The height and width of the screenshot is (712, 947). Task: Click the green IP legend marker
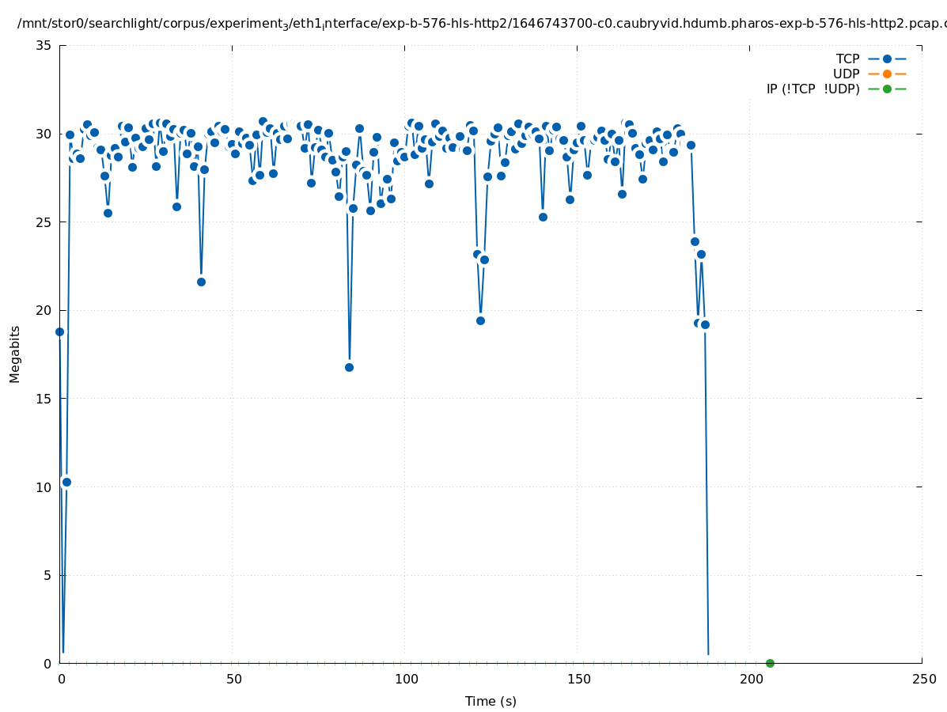pos(887,89)
